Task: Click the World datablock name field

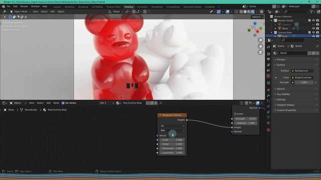Action: click(x=293, y=53)
